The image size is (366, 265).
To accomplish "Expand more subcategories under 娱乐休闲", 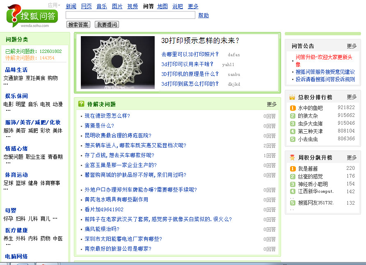I will (8, 110).
